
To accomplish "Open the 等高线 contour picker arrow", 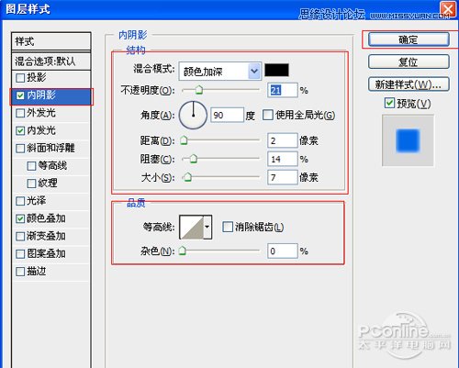I will 207,227.
